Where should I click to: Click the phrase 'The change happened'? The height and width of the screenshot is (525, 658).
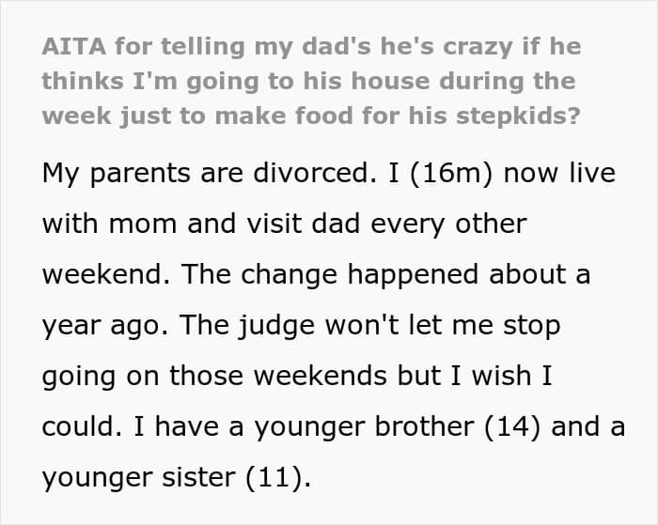coord(329,274)
